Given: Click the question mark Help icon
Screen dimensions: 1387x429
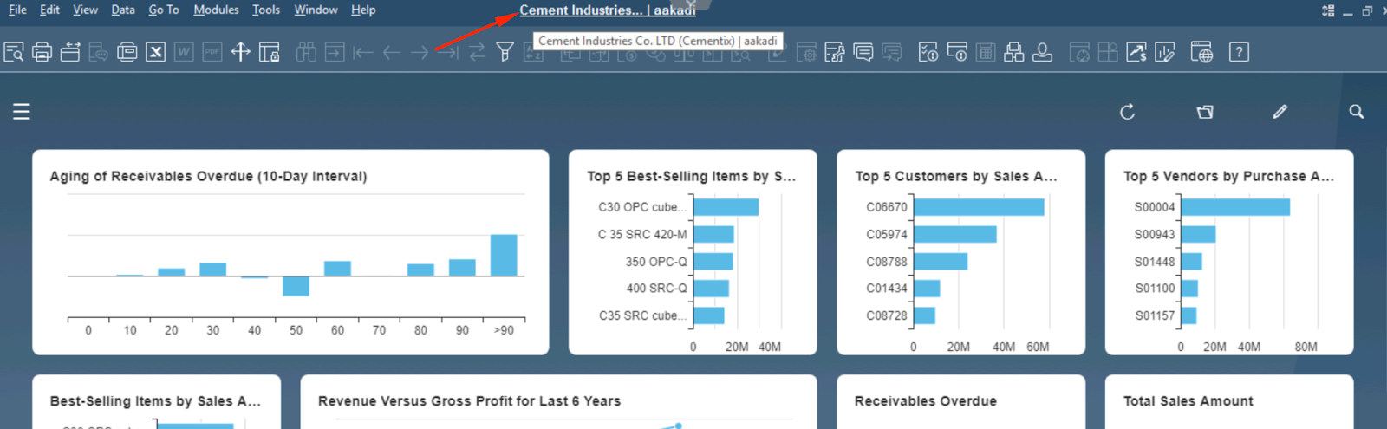Looking at the screenshot, I should 1239,52.
